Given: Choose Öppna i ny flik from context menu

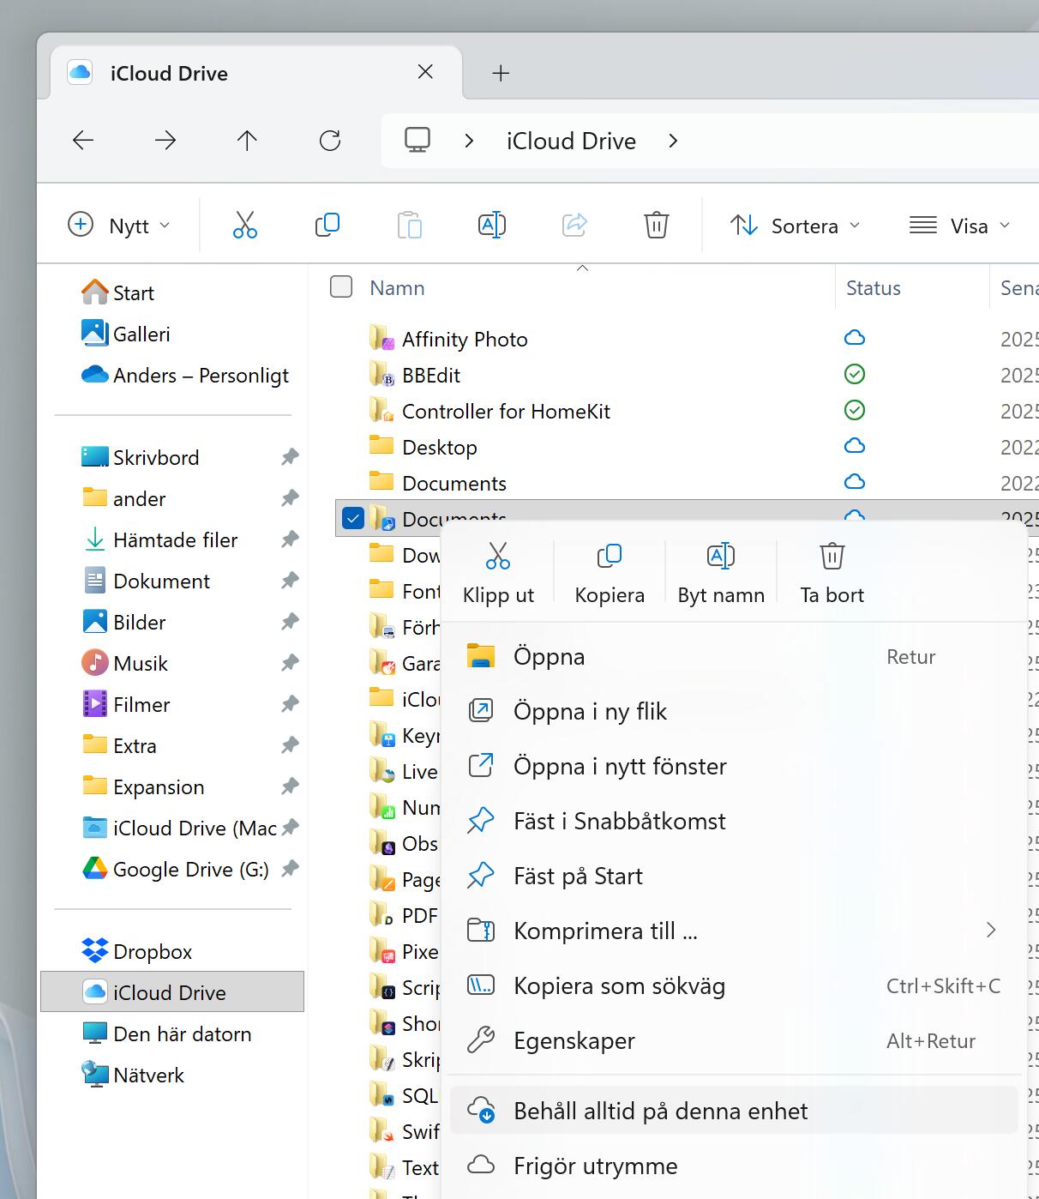Looking at the screenshot, I should point(590,710).
